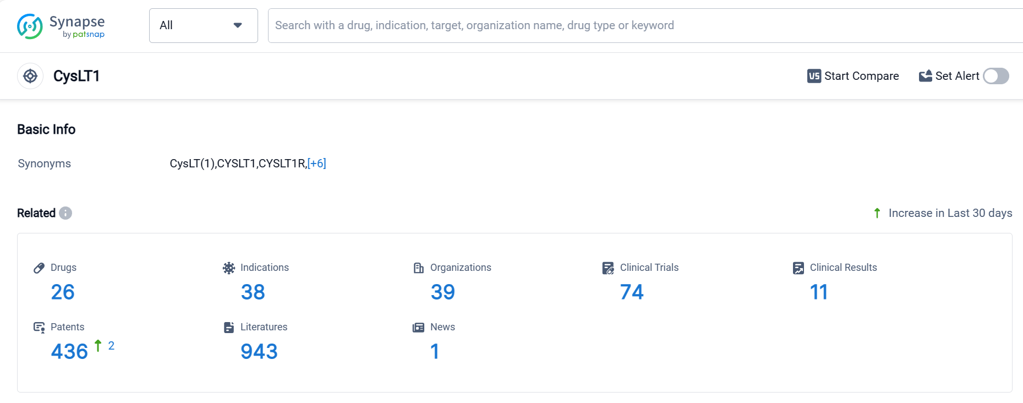The height and width of the screenshot is (403, 1023).
Task: Open the 943 literatures count
Action: click(259, 351)
